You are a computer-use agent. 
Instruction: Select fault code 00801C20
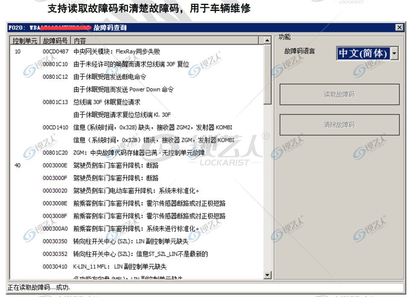coord(55,153)
